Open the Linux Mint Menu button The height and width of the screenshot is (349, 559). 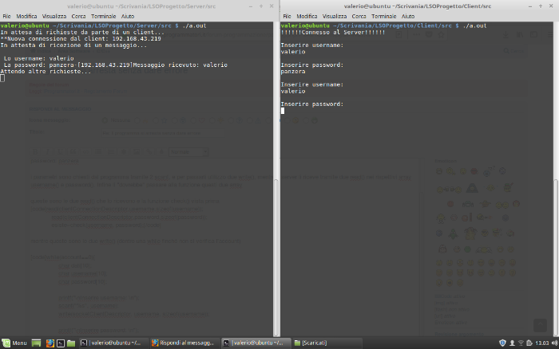(x=14, y=343)
